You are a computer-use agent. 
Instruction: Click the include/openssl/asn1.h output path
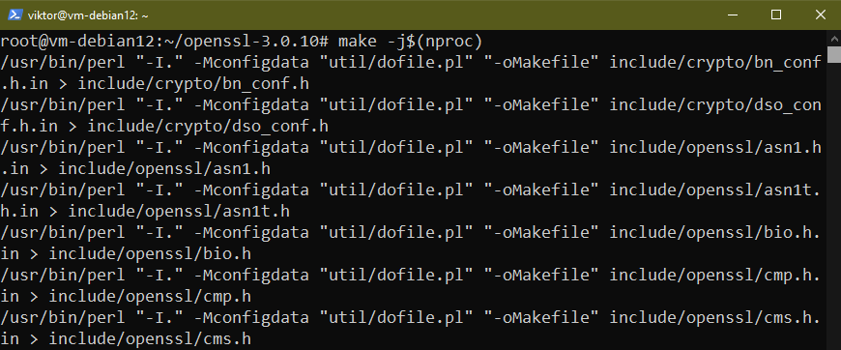[x=164, y=169]
